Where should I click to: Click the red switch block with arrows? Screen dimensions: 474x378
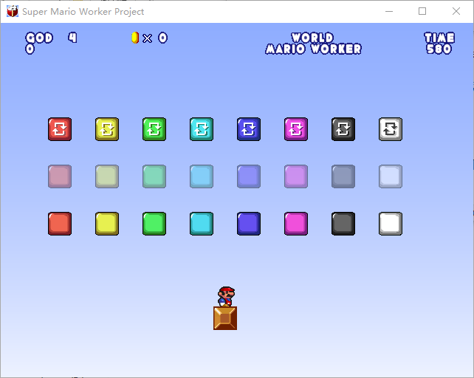pos(60,129)
